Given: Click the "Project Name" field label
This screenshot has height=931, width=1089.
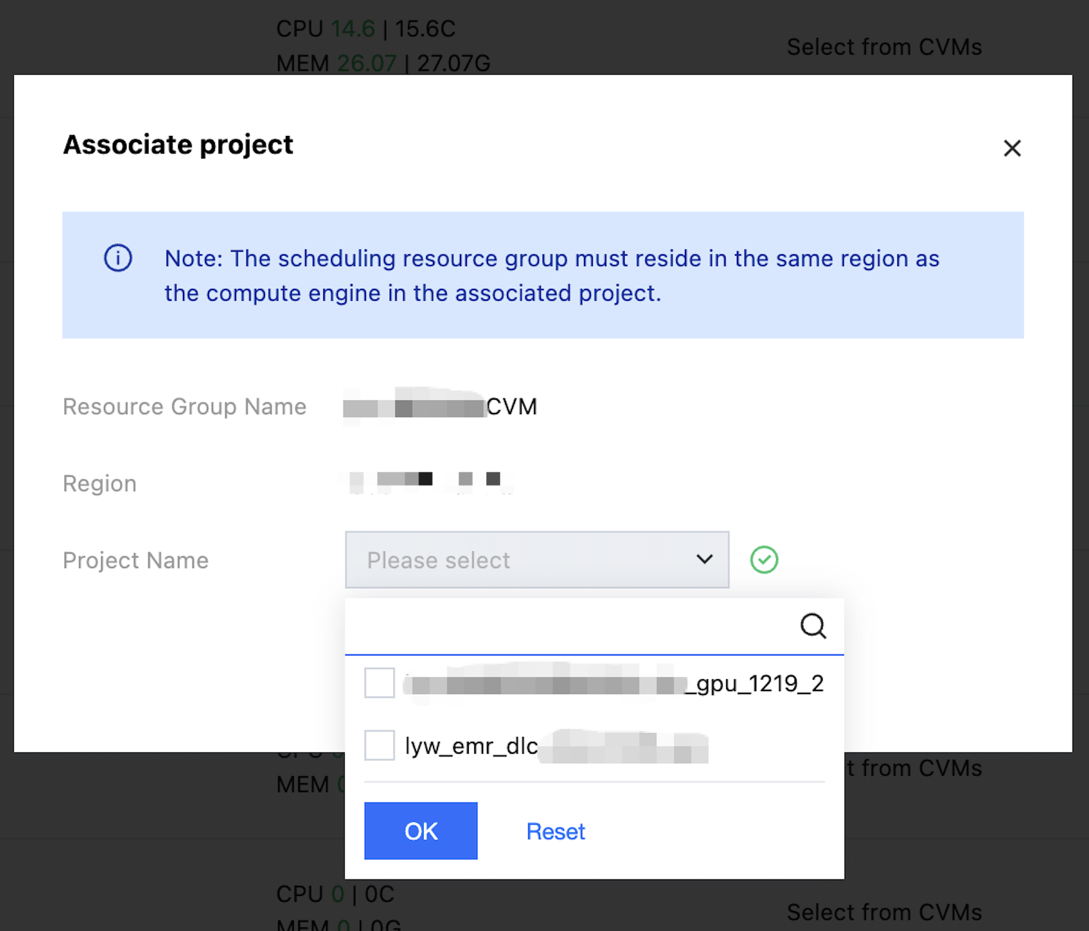Looking at the screenshot, I should (135, 560).
